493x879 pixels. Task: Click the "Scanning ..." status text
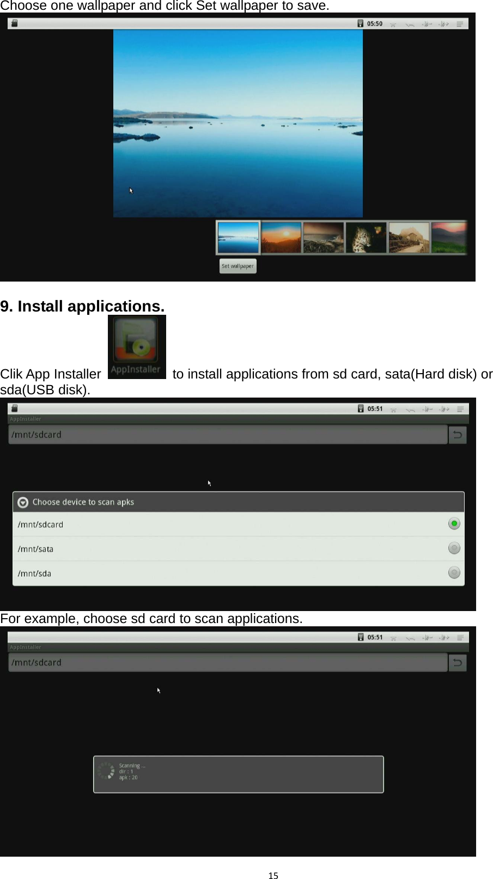pos(132,766)
